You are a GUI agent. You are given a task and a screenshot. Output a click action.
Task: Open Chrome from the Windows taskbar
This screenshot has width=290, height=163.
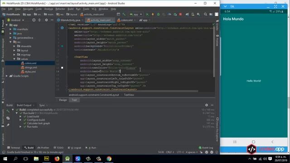109,159
